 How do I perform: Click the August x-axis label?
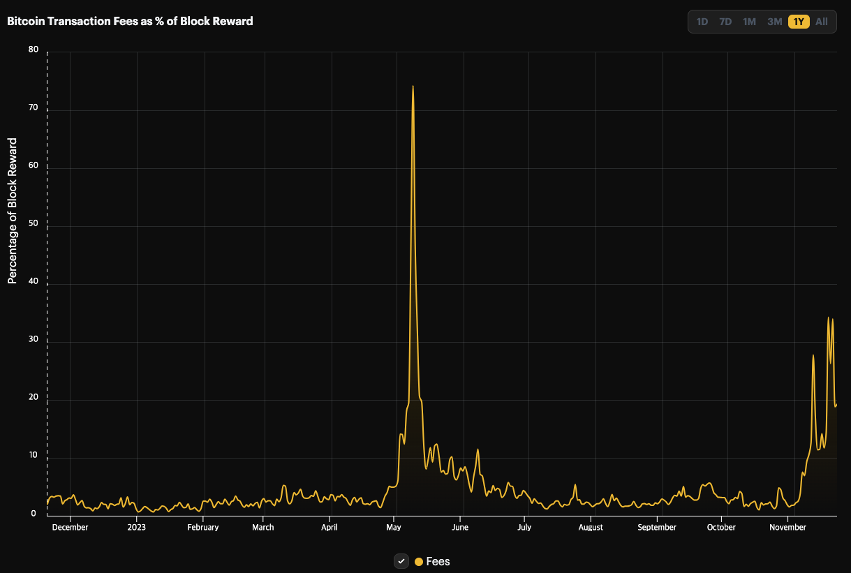pos(591,528)
